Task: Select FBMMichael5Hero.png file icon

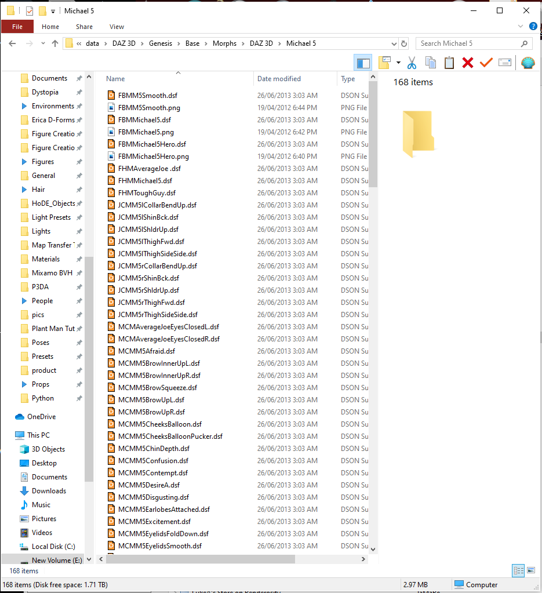Action: tap(111, 156)
